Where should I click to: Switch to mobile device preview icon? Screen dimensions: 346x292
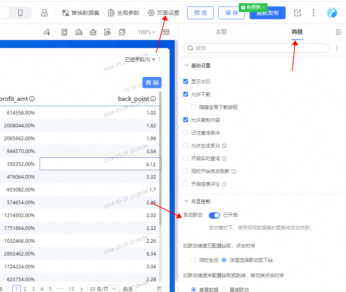[x=20, y=13]
